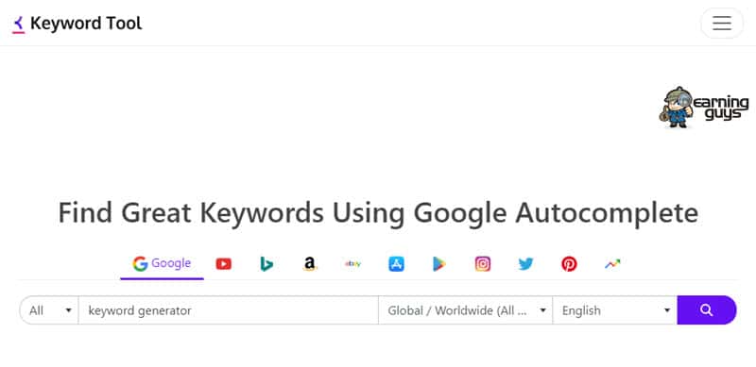Click the purple search button

click(707, 310)
